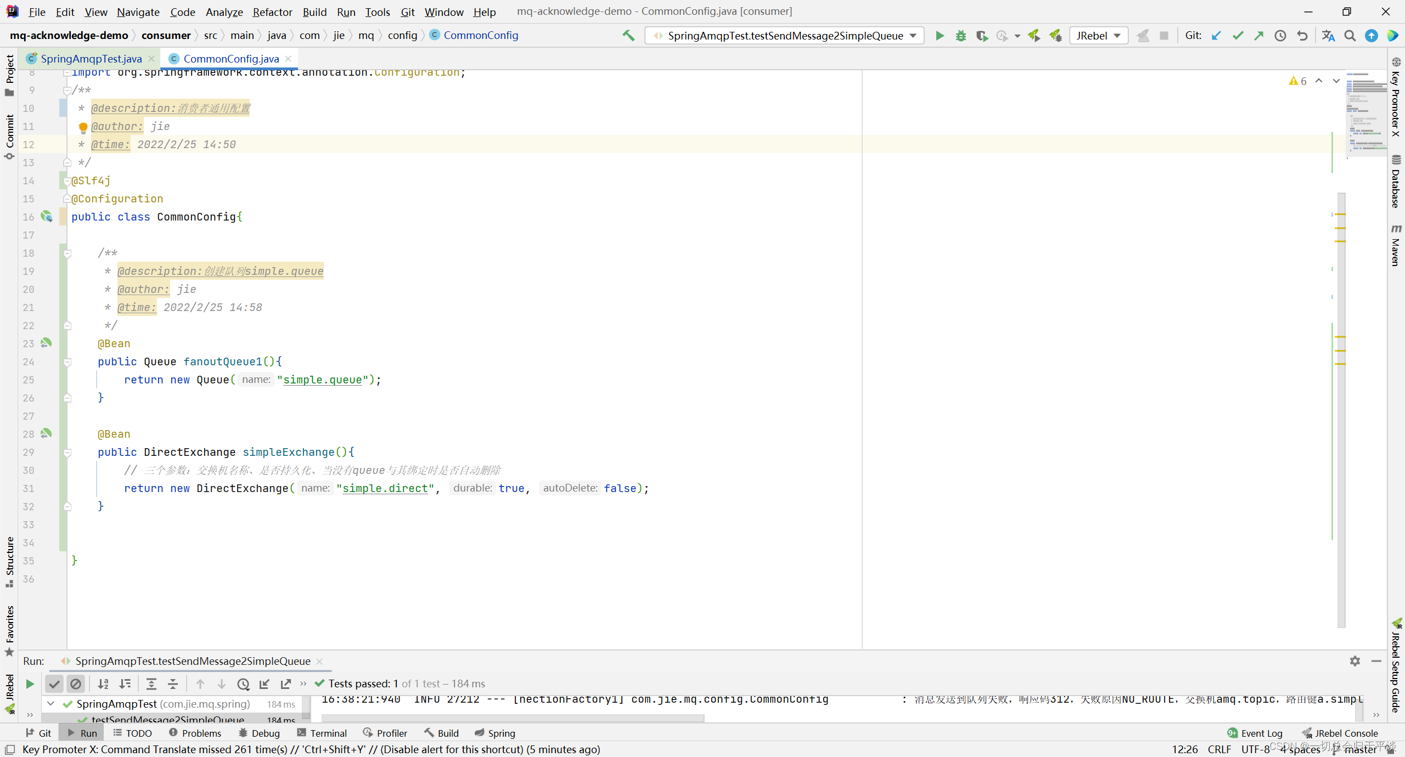Open Run panel settings gear
The width and height of the screenshot is (1405, 757).
click(1355, 661)
